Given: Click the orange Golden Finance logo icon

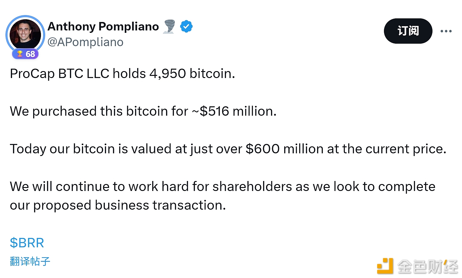Looking at the screenshot, I should click(385, 266).
